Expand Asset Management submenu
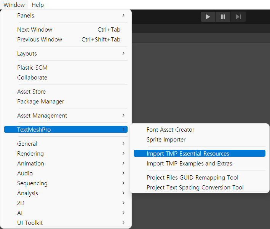Image resolution: width=270 pixels, height=229 pixels. coord(66,115)
